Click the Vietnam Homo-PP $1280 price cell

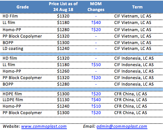tap(63, 30)
